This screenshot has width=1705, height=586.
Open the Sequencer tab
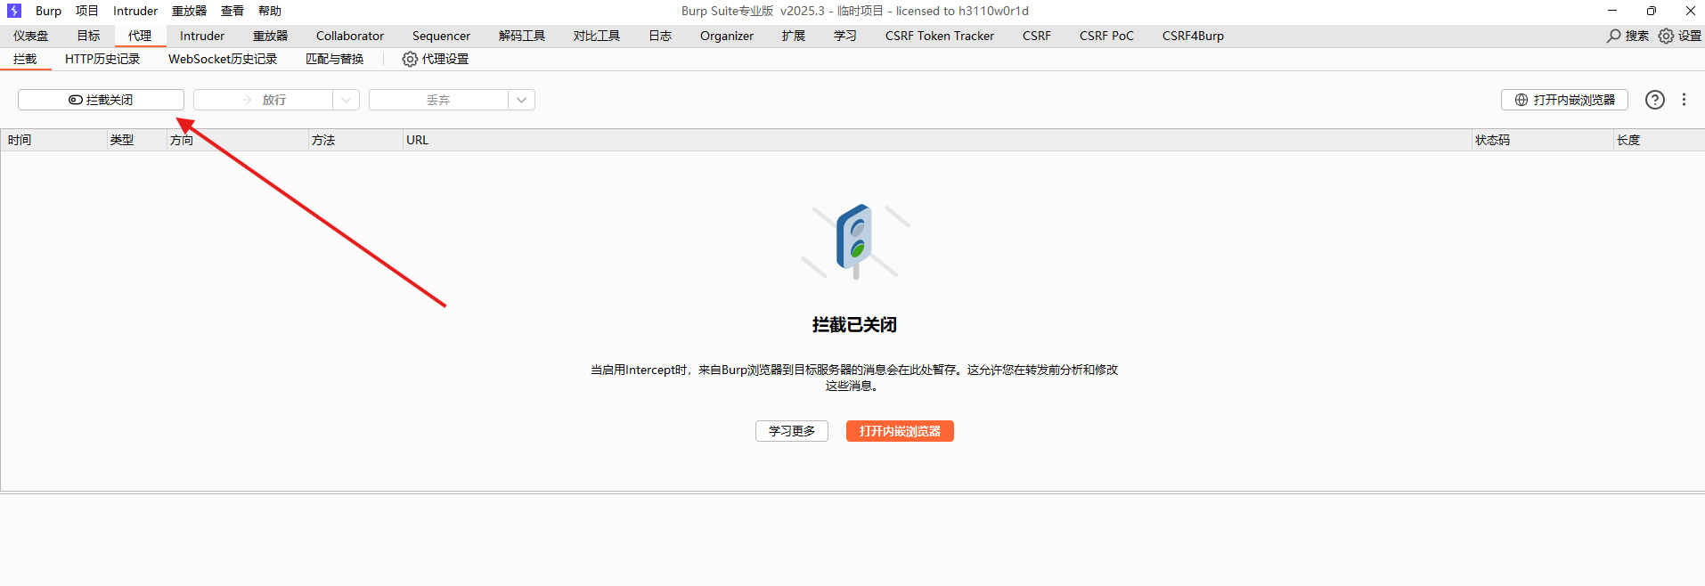tap(441, 36)
